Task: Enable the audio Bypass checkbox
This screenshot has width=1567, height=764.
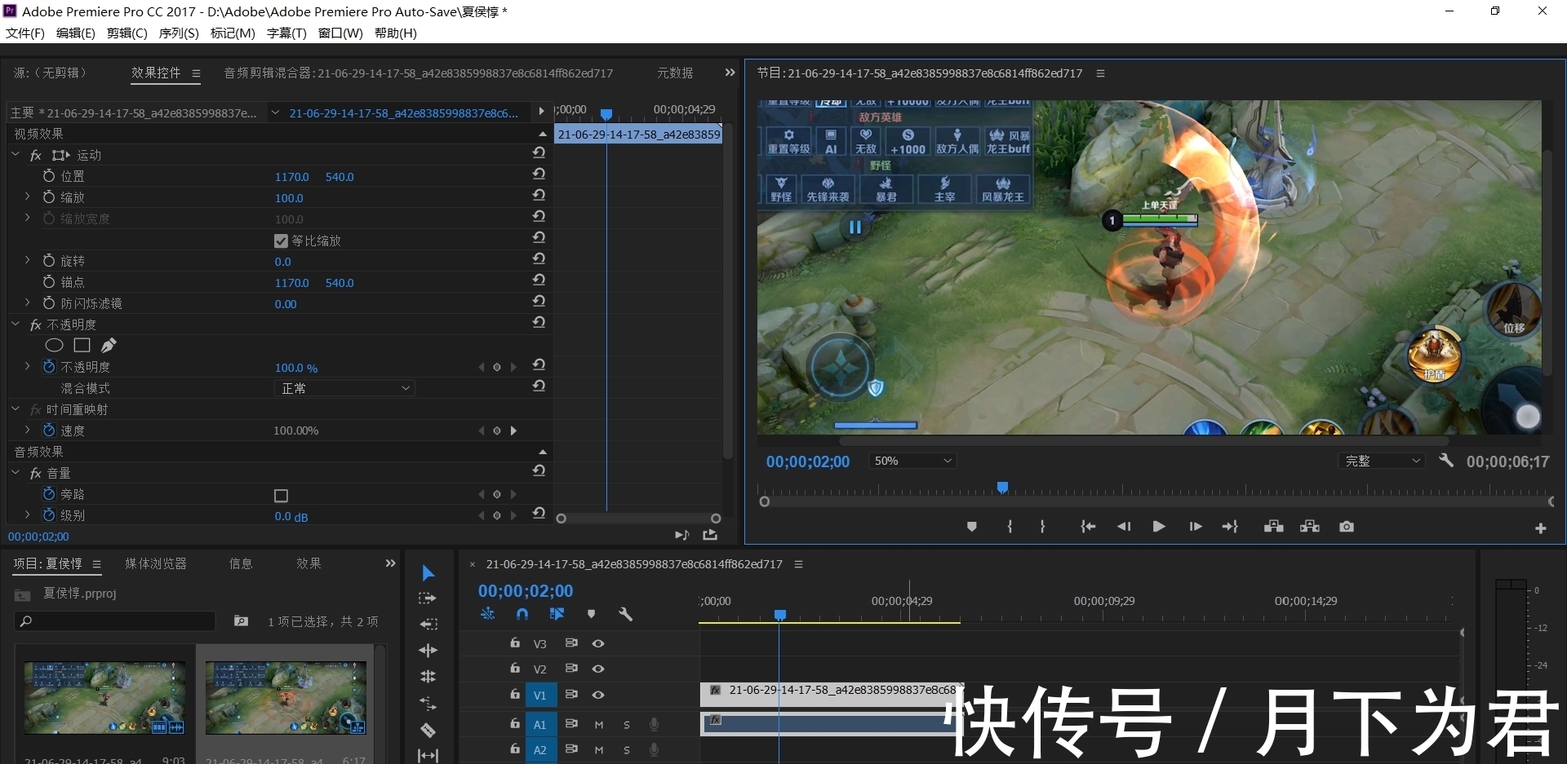Action: coord(281,495)
